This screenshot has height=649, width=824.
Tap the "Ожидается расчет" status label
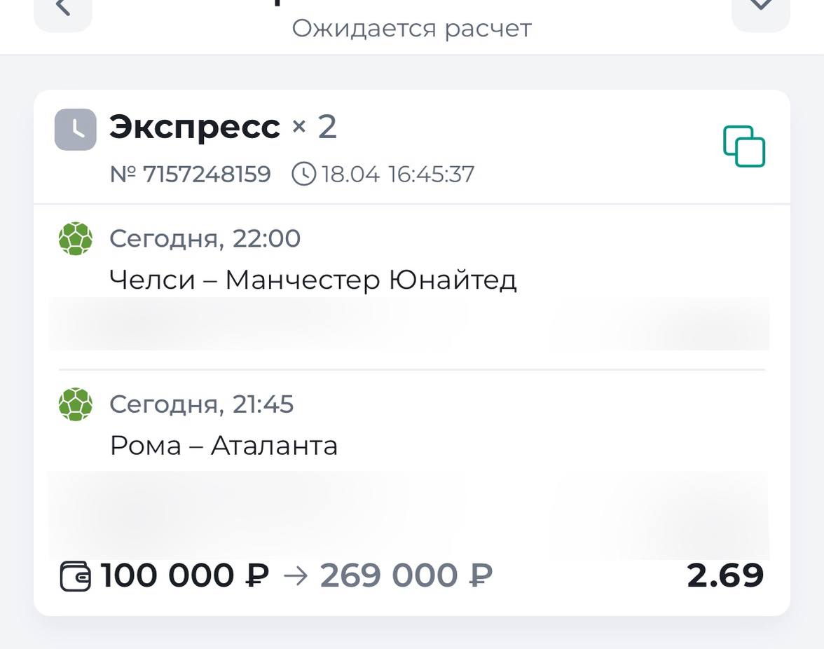(412, 29)
